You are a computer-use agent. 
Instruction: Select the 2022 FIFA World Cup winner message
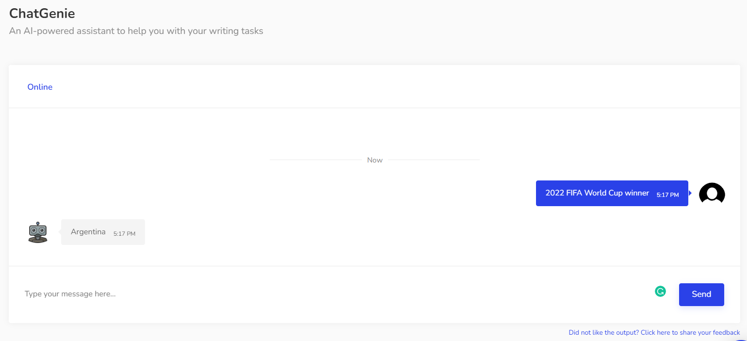coord(612,193)
